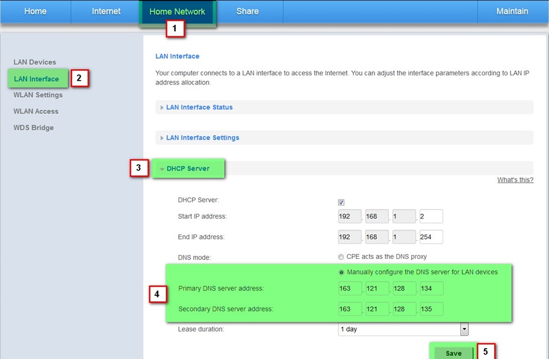Open LAN Devices in sidebar

(x=35, y=62)
